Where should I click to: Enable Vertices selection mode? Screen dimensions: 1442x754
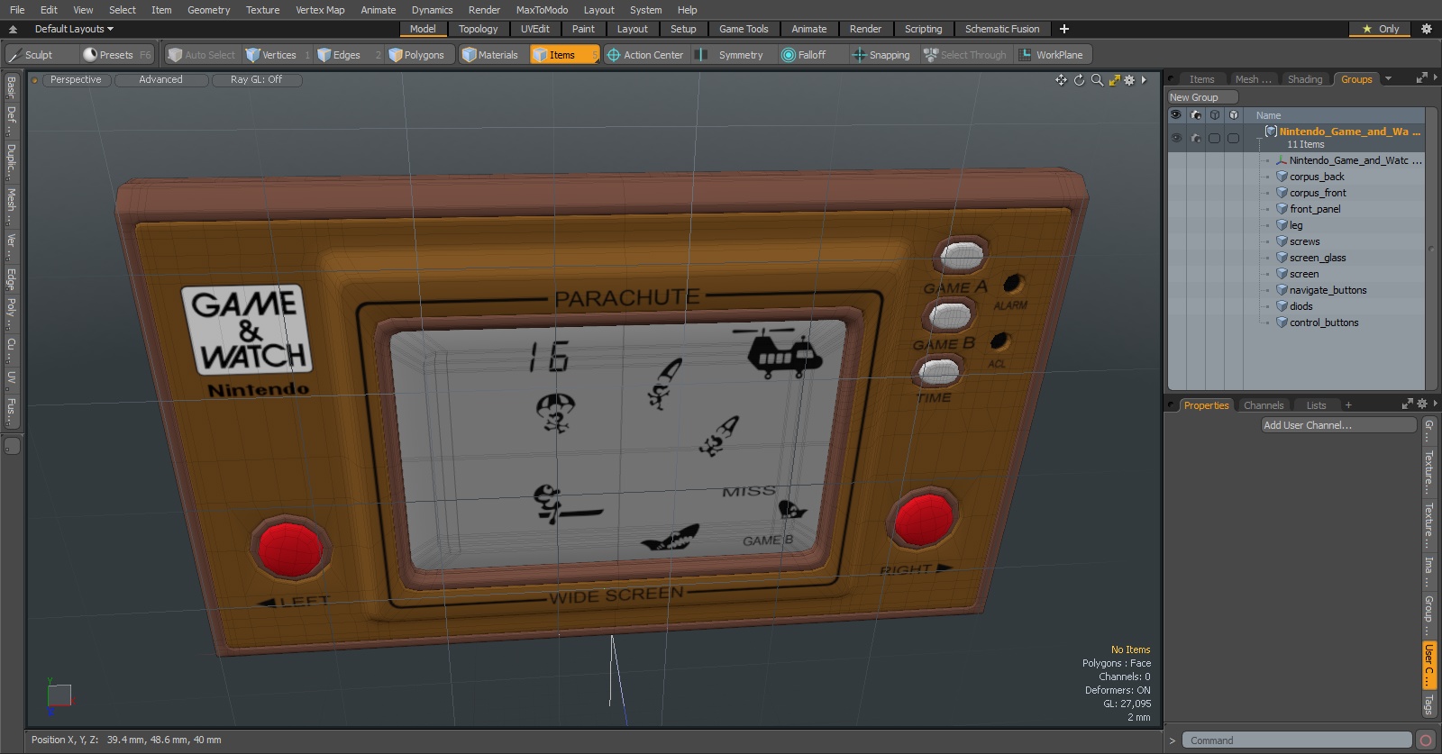[278, 55]
